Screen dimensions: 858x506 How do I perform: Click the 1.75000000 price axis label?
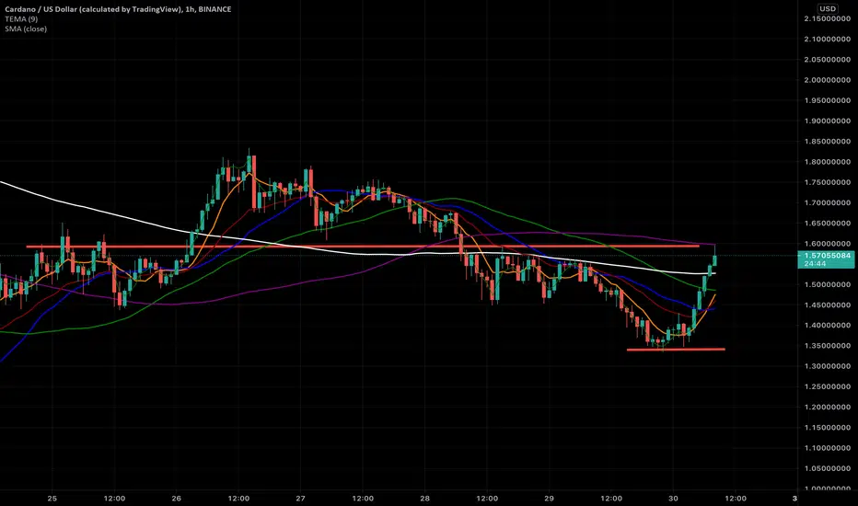click(x=827, y=182)
